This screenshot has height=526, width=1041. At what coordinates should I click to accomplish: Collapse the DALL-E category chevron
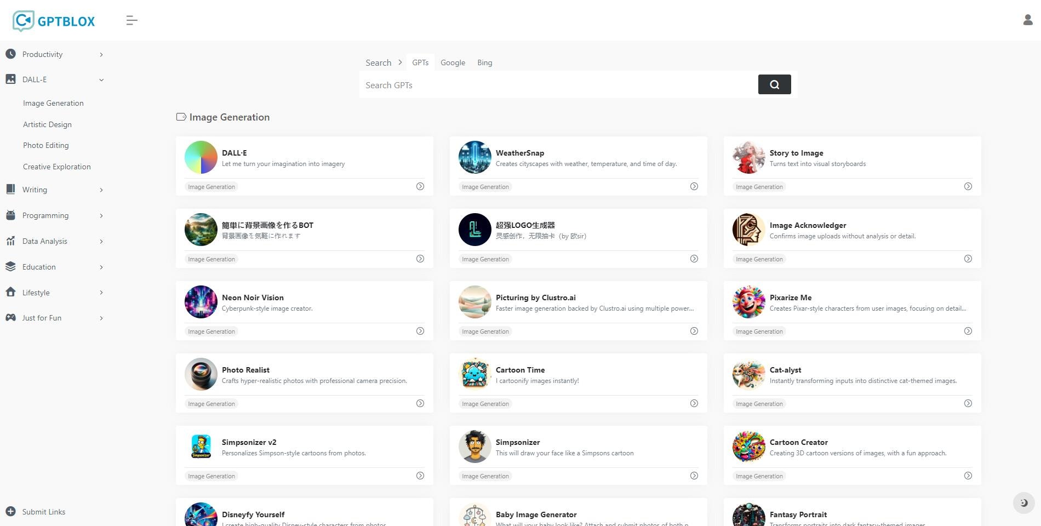[101, 80]
